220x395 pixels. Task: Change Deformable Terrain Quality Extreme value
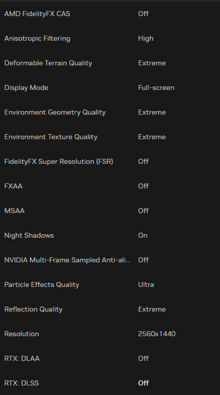click(x=152, y=63)
